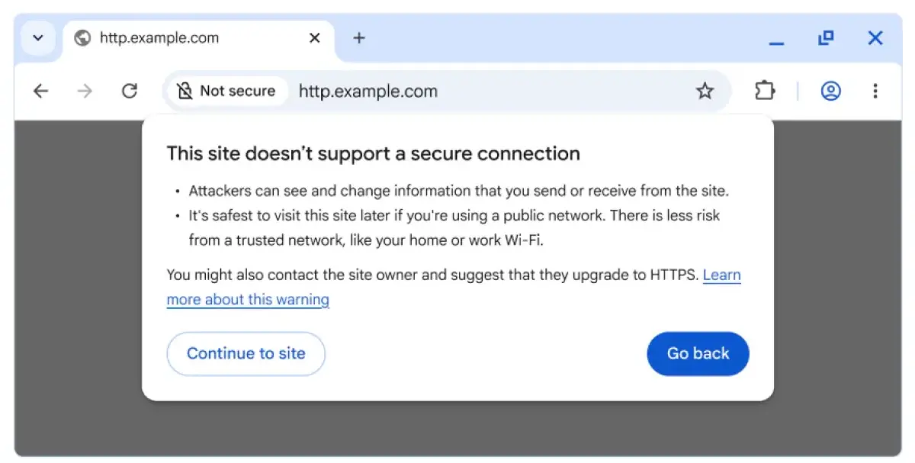Image resolution: width=915 pixels, height=463 pixels.
Task: Click the Continue to site button
Action: 246,353
